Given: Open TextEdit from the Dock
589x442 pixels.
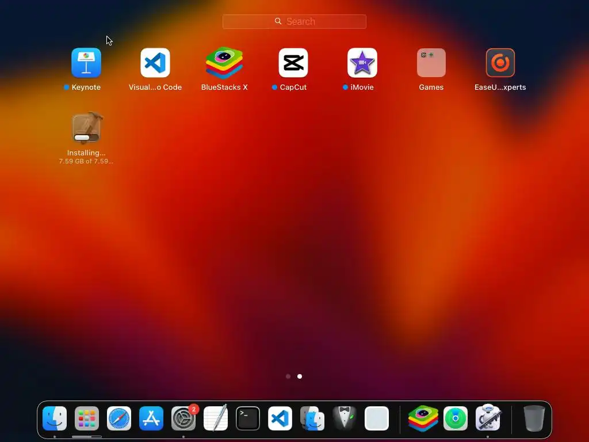Looking at the screenshot, I should [x=216, y=418].
